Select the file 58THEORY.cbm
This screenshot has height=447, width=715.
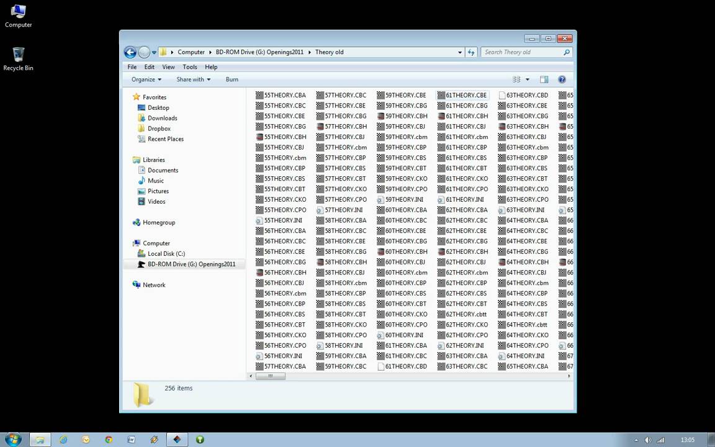341,283
